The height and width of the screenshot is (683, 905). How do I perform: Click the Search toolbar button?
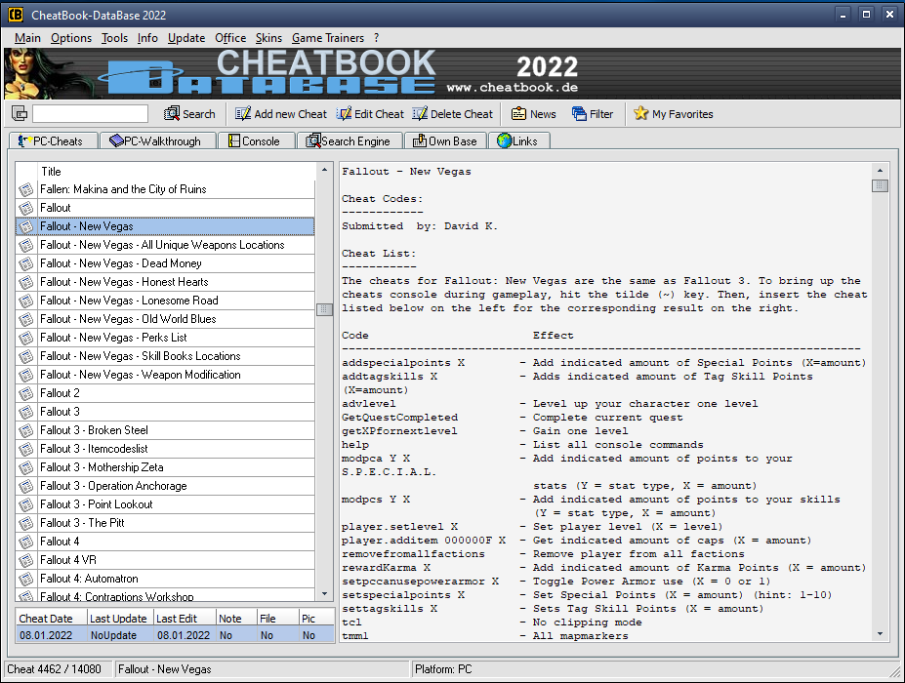tap(190, 113)
